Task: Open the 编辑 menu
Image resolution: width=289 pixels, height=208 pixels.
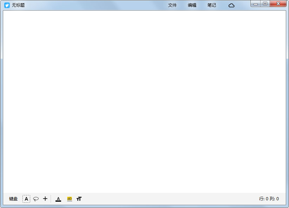Action: (192, 5)
